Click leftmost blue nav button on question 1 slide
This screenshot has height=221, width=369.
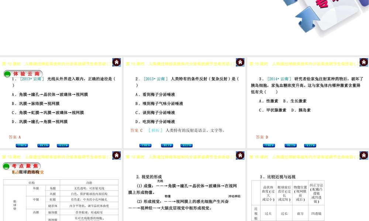[x=22, y=145]
